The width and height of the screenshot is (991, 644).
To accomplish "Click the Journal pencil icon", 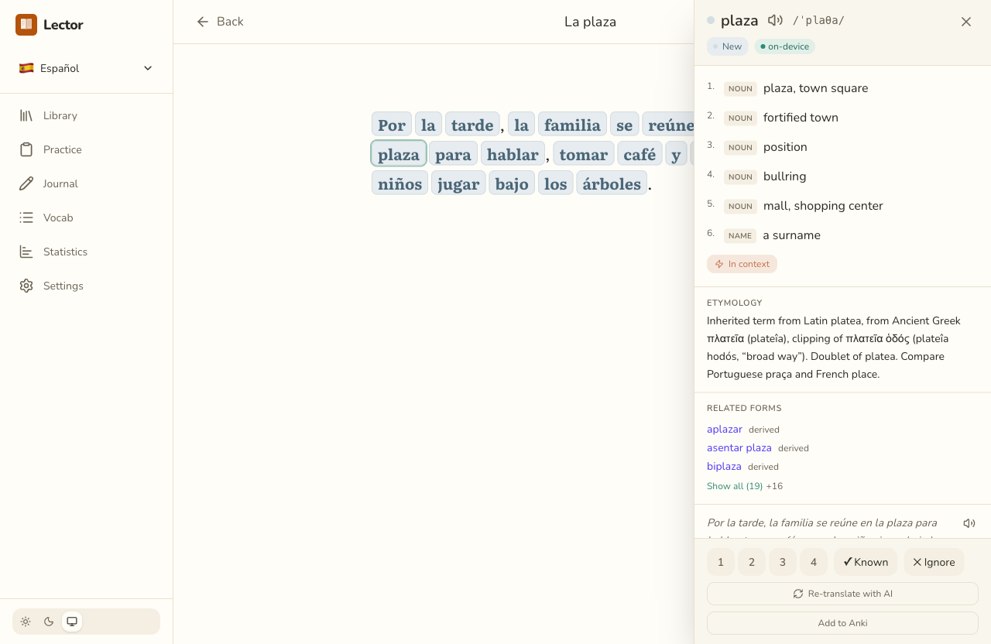I will tap(26, 183).
